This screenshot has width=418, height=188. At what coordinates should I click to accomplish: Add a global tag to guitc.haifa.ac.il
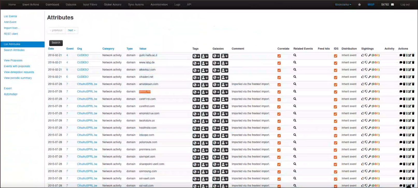[x=196, y=56]
